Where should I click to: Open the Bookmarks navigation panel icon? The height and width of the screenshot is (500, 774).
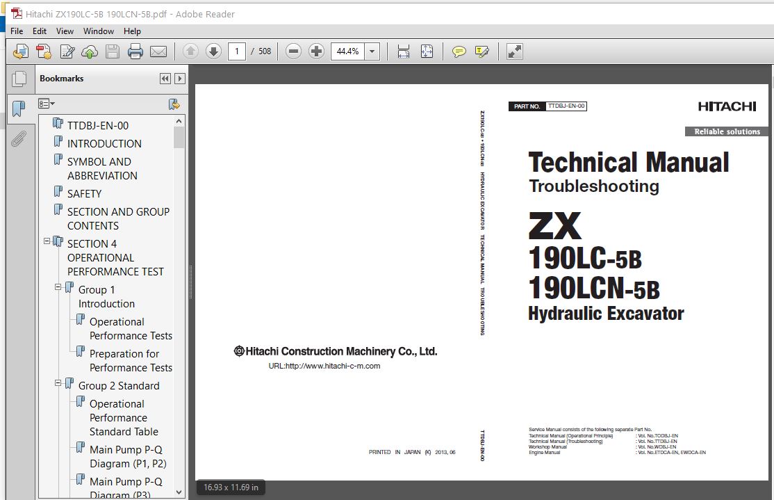(x=19, y=108)
